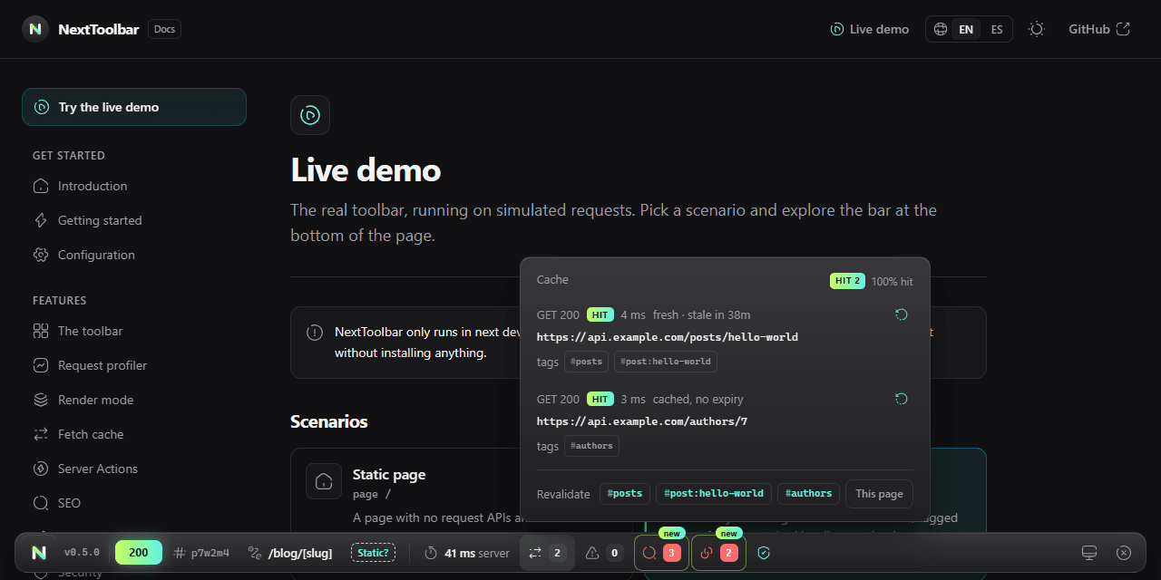
Task: Open the warnings panel with 0 count
Action: [x=603, y=553]
